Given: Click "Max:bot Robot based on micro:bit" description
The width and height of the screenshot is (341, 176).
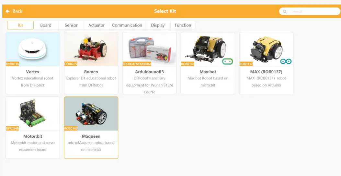Looking at the screenshot, I should 208,82.
